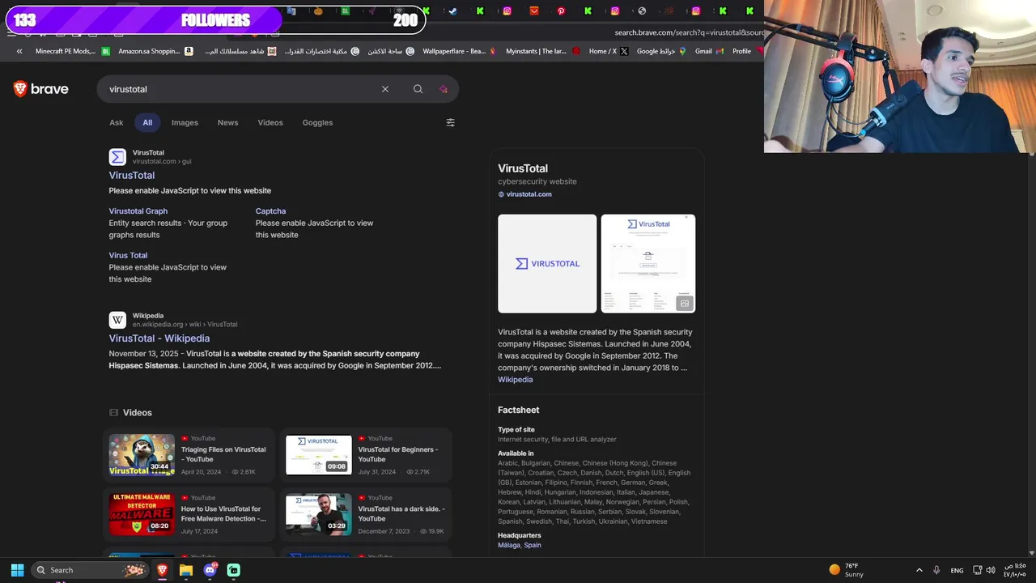
Task: Clear the virustotal search query
Action: pyautogui.click(x=385, y=89)
